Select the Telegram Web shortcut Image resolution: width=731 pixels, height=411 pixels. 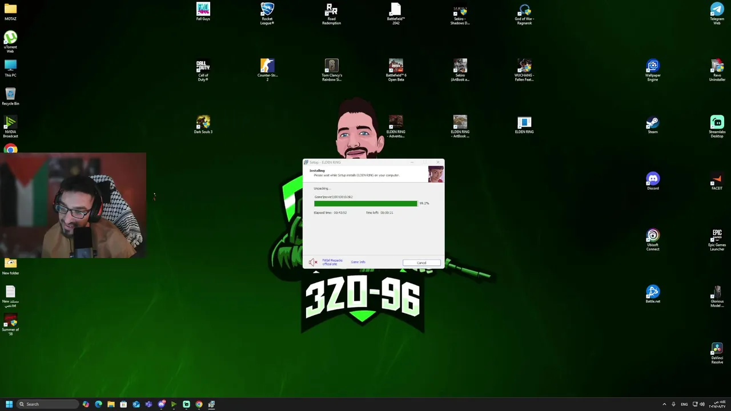point(717,14)
